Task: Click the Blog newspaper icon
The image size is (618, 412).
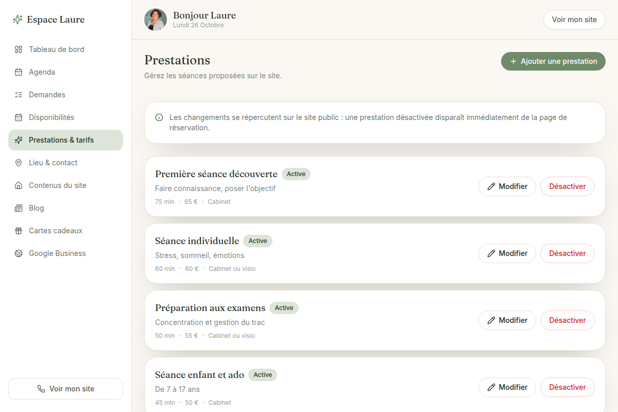Action: coord(19,208)
